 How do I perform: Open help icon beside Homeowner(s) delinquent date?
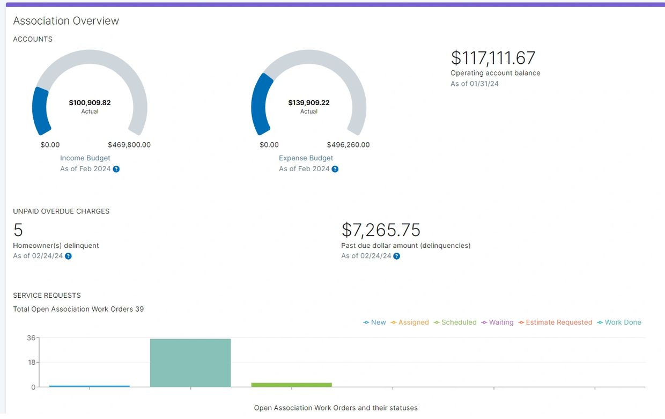tap(68, 256)
